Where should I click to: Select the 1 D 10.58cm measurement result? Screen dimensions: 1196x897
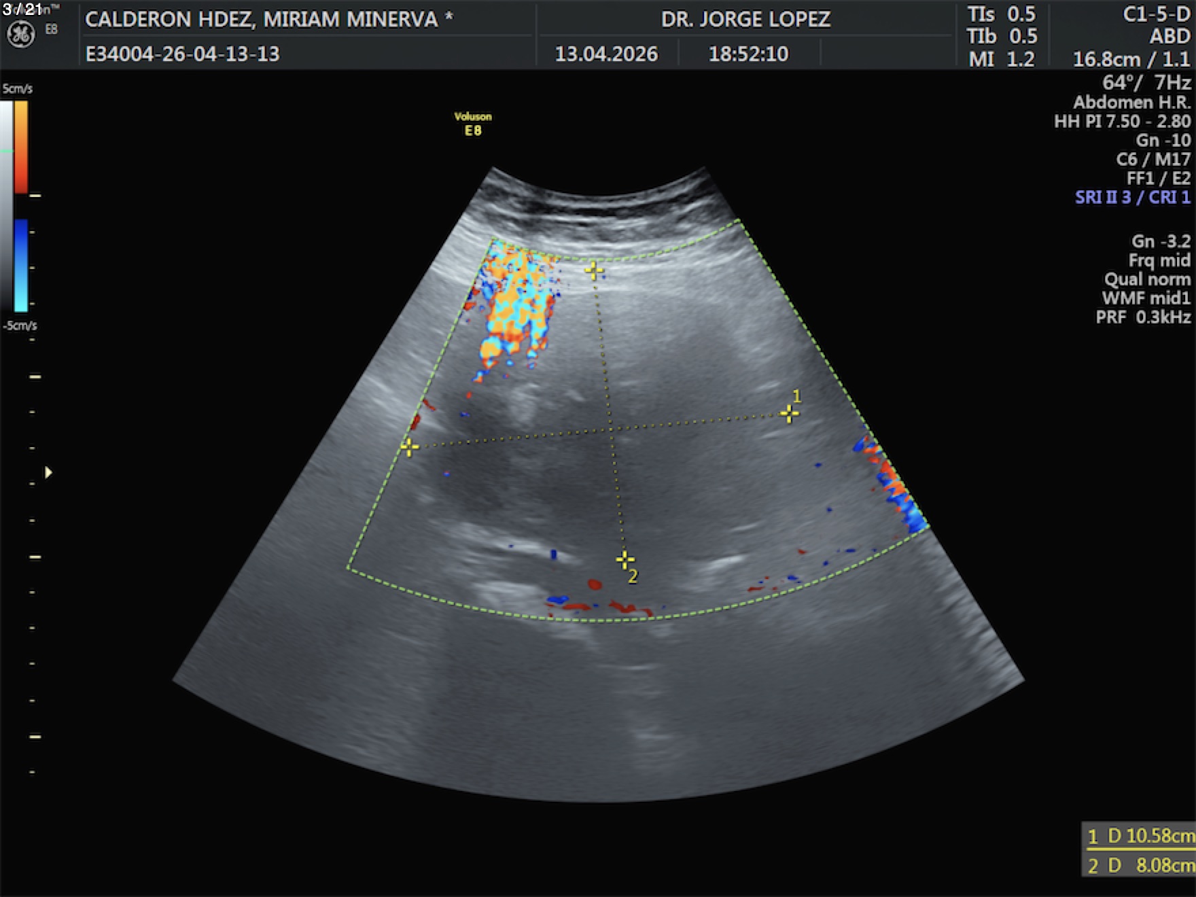pos(1140,836)
